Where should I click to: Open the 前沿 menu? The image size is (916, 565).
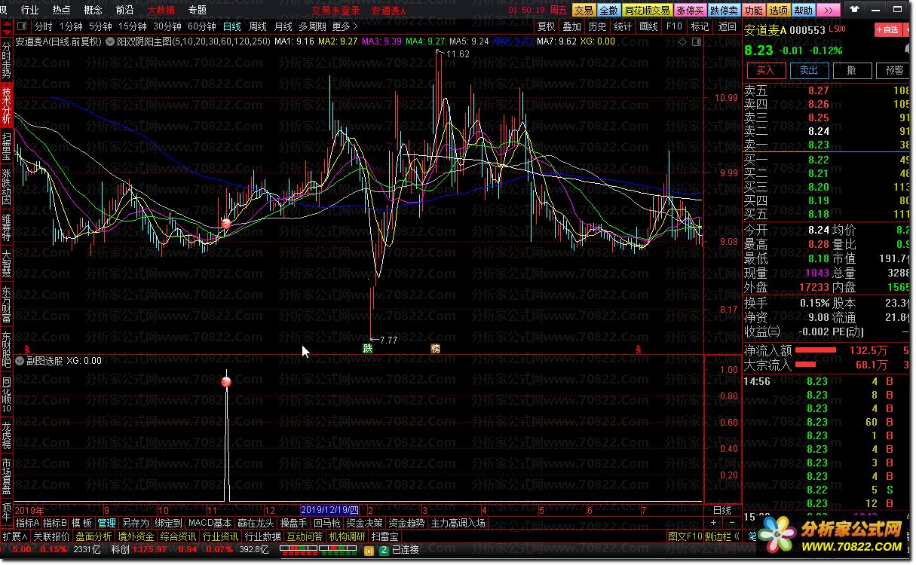[x=124, y=10]
